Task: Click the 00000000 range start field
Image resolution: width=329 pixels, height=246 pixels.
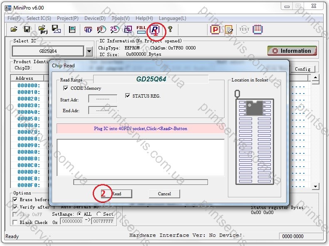Action: [72, 221]
